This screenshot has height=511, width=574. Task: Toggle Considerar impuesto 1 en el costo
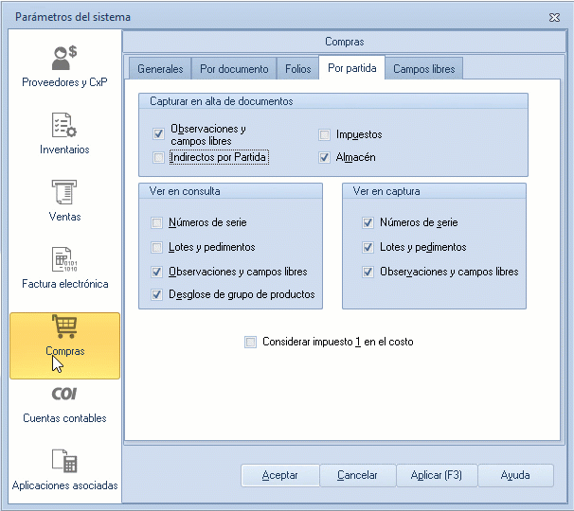(251, 343)
